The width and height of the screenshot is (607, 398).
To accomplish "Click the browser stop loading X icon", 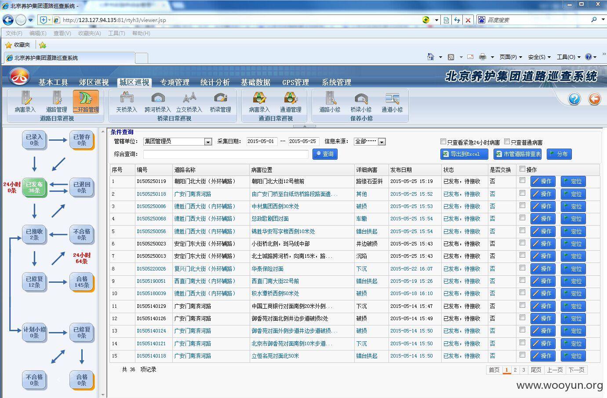I will pos(468,20).
